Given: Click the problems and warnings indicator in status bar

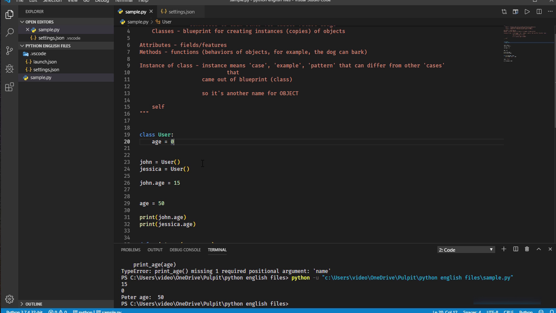Looking at the screenshot, I should click(x=56, y=312).
